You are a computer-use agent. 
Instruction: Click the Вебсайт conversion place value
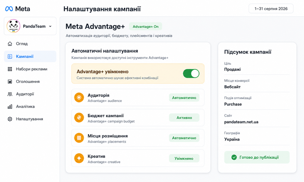[x=232, y=87]
